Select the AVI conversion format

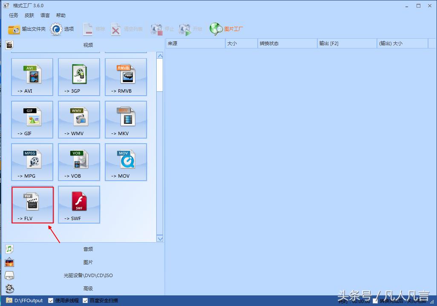32,77
